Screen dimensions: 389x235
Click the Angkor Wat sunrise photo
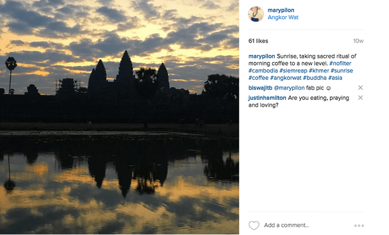tap(119, 117)
